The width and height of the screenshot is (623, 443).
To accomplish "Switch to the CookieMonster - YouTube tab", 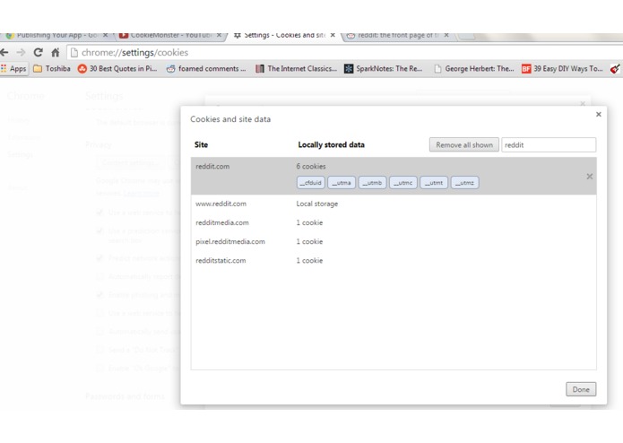I will 171,35.
